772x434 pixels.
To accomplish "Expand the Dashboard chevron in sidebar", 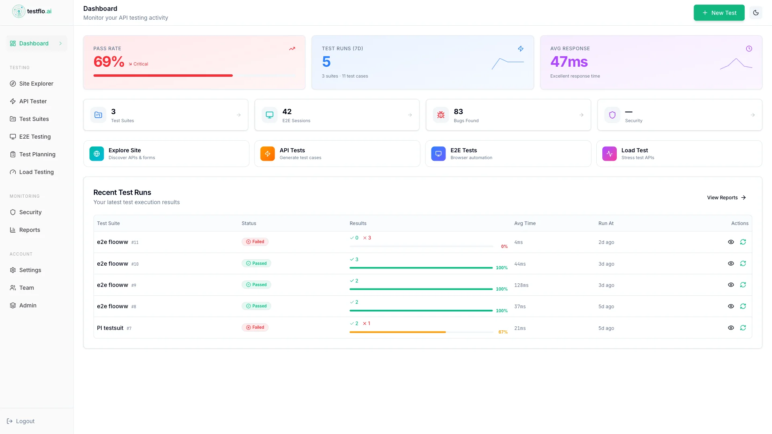I will [x=61, y=43].
